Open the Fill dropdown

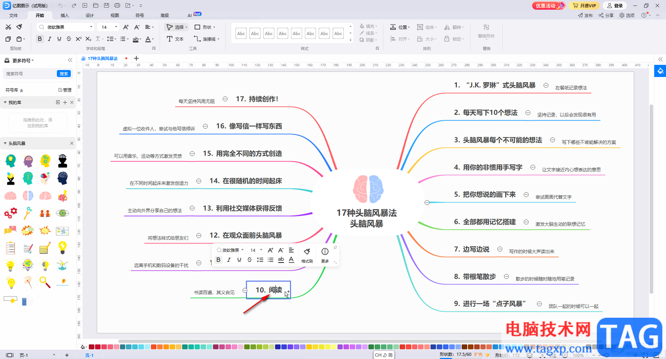368,26
